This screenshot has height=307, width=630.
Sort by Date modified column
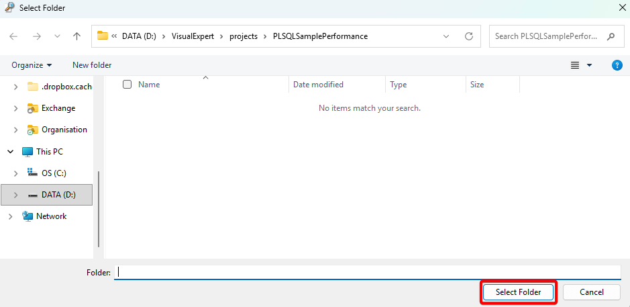point(318,85)
